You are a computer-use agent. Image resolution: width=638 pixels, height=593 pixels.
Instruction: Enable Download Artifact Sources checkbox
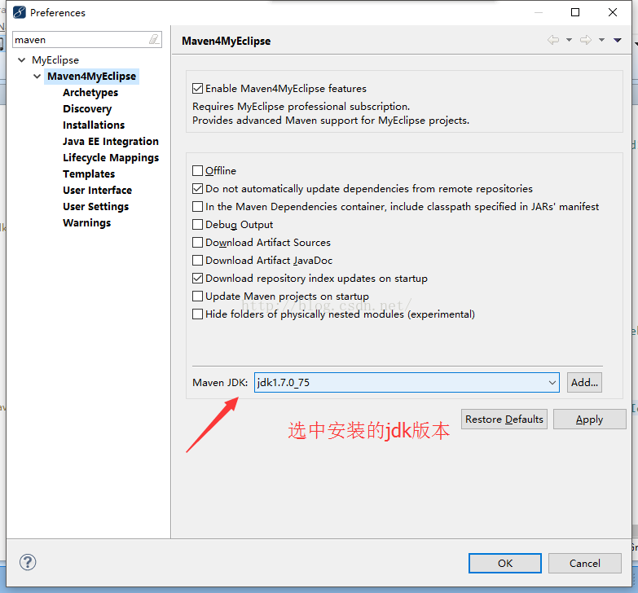point(197,242)
